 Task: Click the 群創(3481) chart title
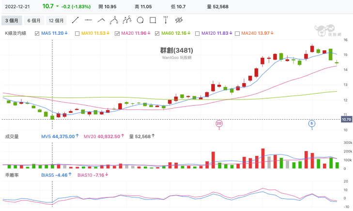176,50
